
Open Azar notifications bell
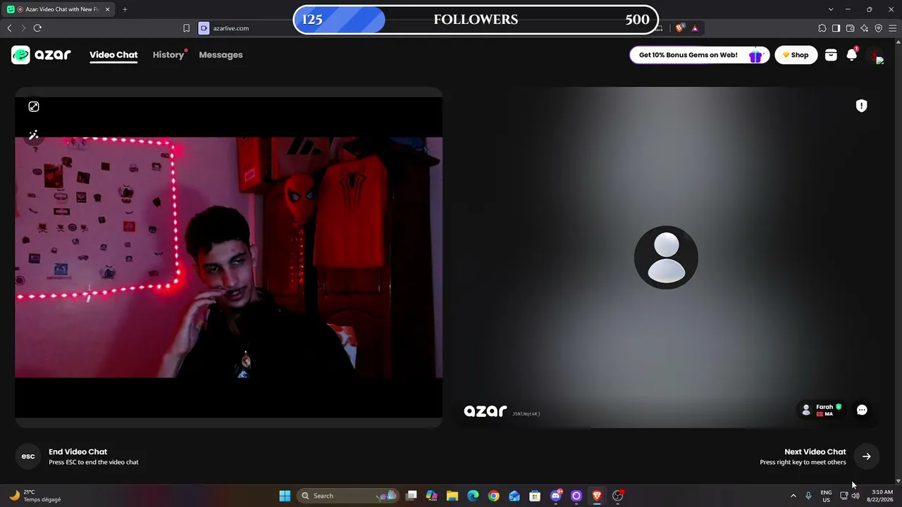[852, 55]
